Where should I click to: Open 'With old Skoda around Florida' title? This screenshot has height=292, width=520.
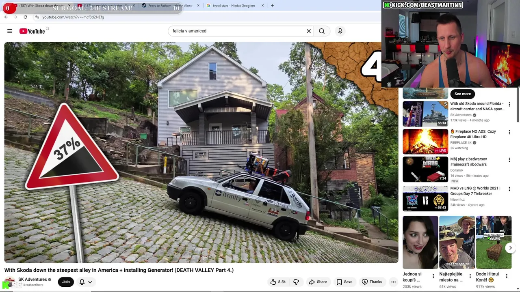477,106
